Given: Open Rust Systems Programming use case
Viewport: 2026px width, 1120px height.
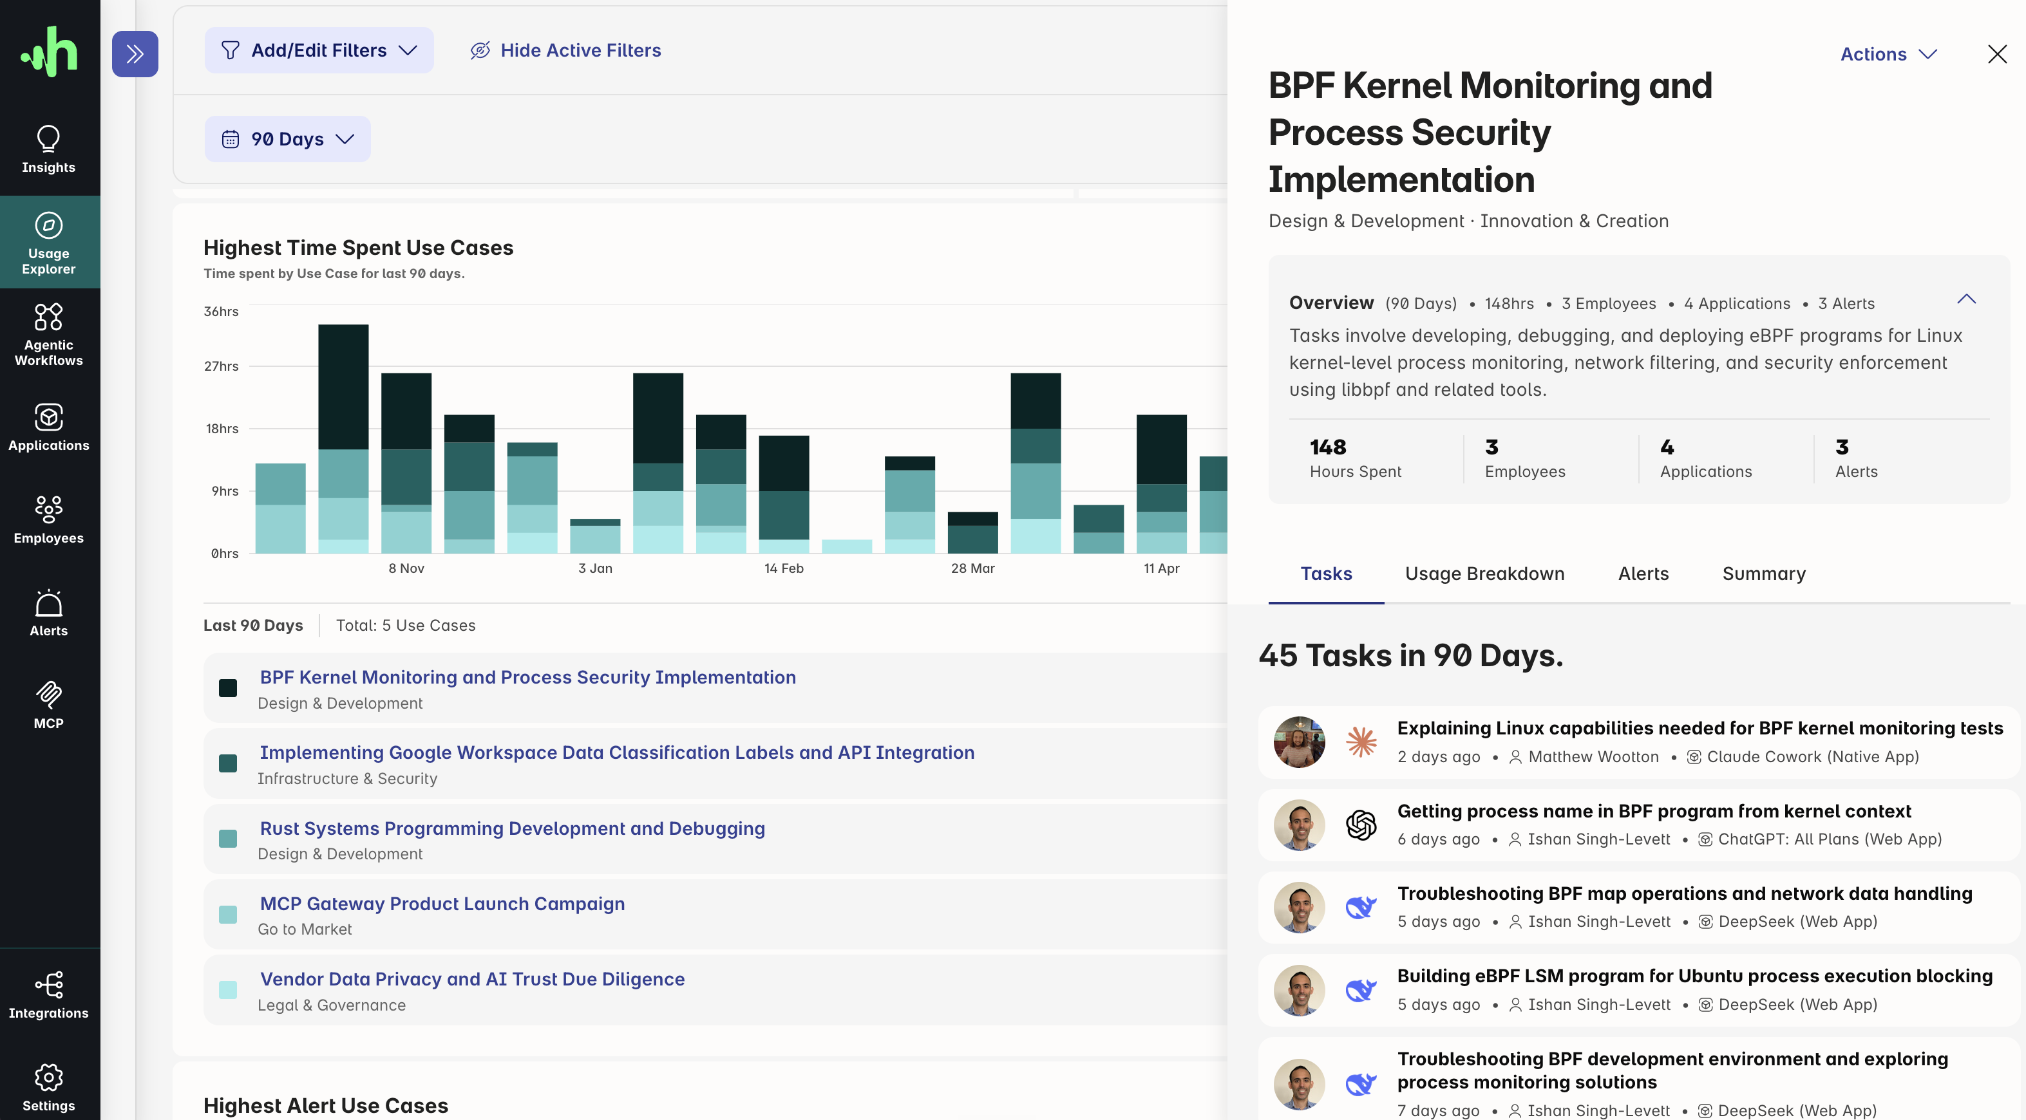Looking at the screenshot, I should (x=512, y=828).
